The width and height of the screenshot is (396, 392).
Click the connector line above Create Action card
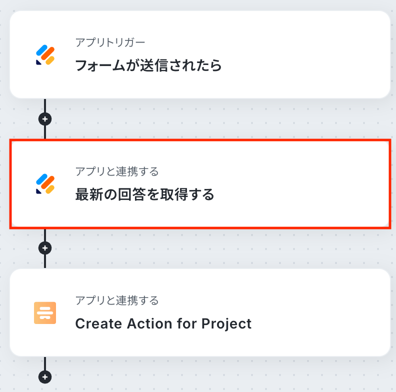click(45, 261)
